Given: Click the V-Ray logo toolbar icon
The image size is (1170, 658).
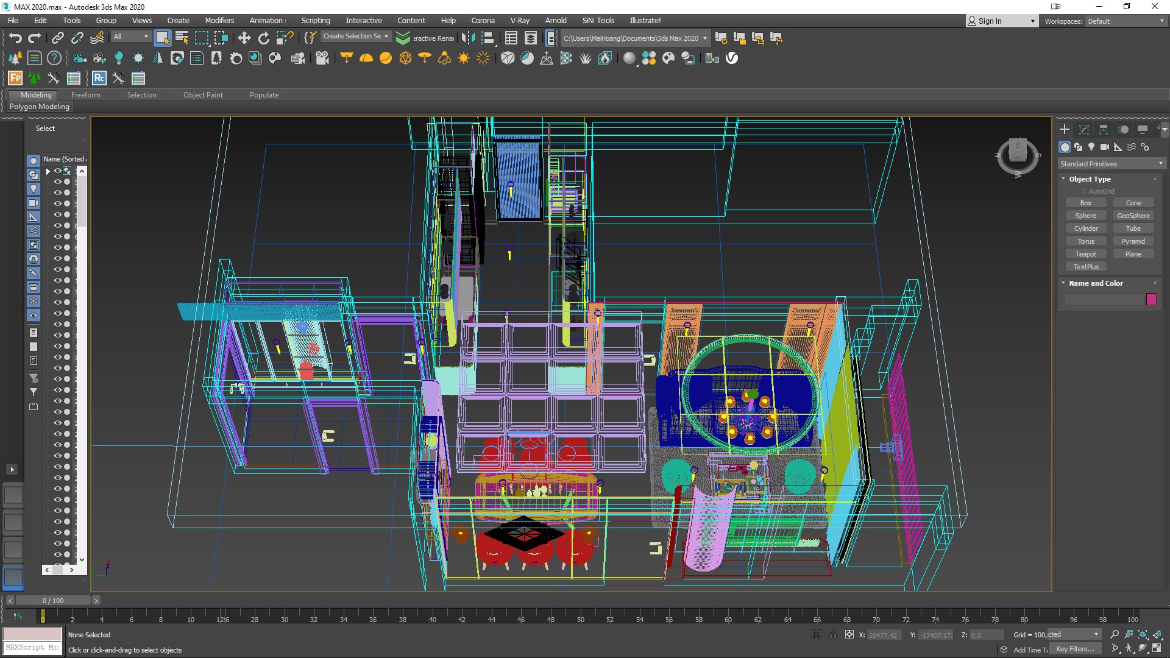Looking at the screenshot, I should (x=732, y=58).
